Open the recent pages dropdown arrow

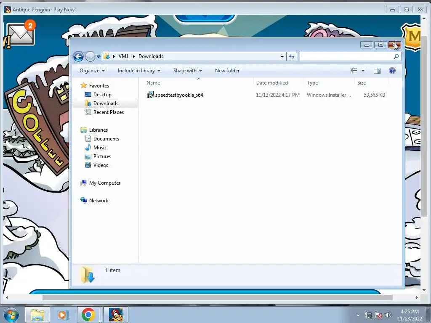(98, 57)
